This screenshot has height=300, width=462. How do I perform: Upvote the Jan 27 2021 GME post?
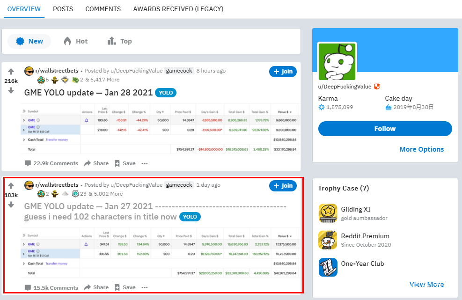pos(11,186)
